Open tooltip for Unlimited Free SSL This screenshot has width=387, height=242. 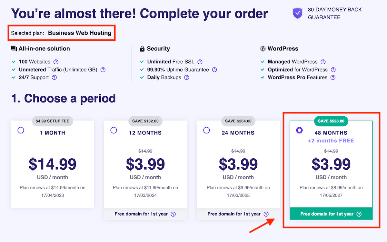click(x=200, y=62)
